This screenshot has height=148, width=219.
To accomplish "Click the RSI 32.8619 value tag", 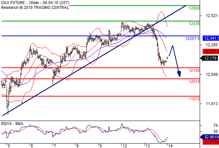I will click(x=210, y=137).
